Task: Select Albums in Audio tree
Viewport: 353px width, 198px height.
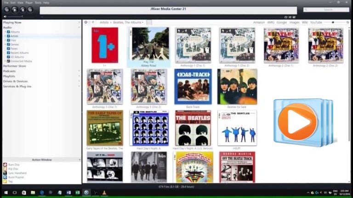Action: (15, 32)
